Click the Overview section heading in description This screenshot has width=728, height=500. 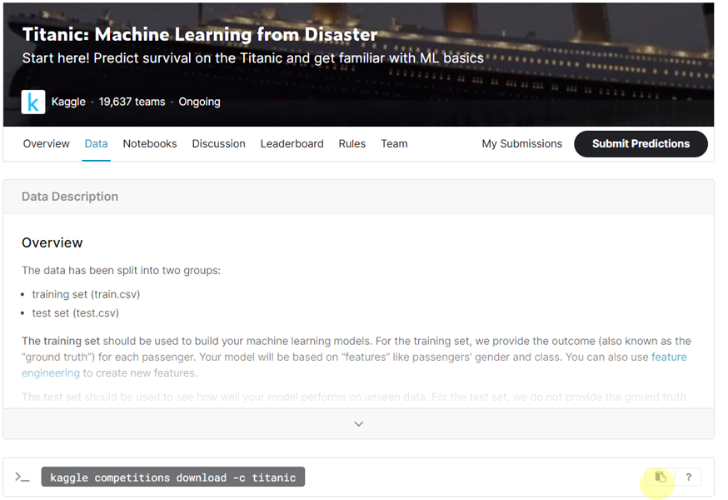(x=52, y=242)
